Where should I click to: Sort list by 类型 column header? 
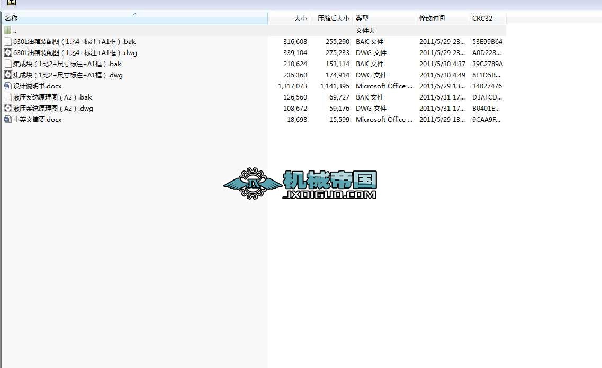362,19
